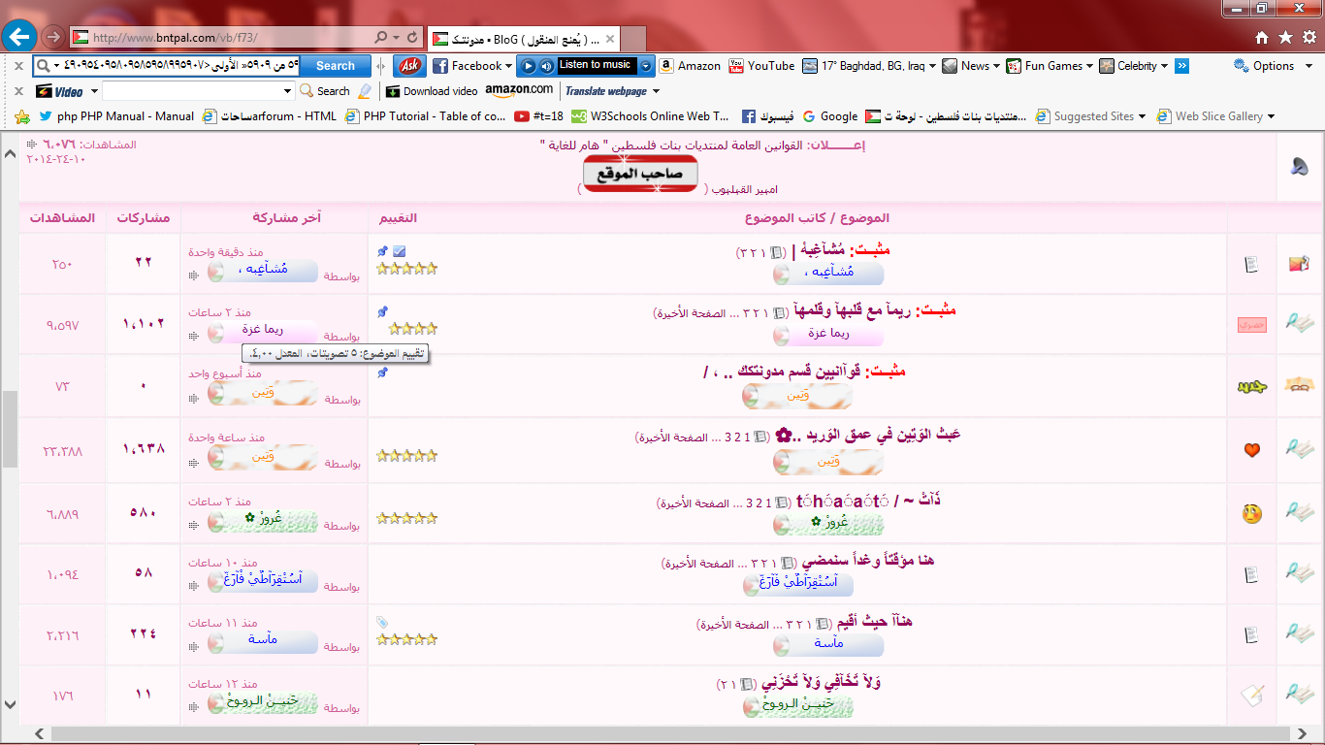Close the active browser tab
The image size is (1325, 745).
pyautogui.click(x=610, y=39)
